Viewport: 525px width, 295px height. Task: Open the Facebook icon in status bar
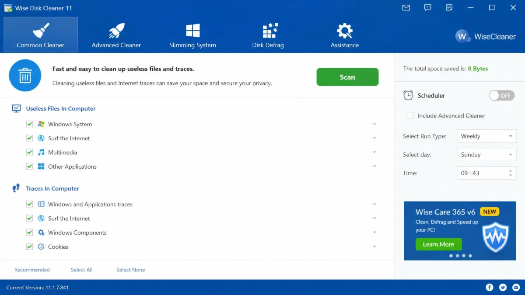coord(490,287)
